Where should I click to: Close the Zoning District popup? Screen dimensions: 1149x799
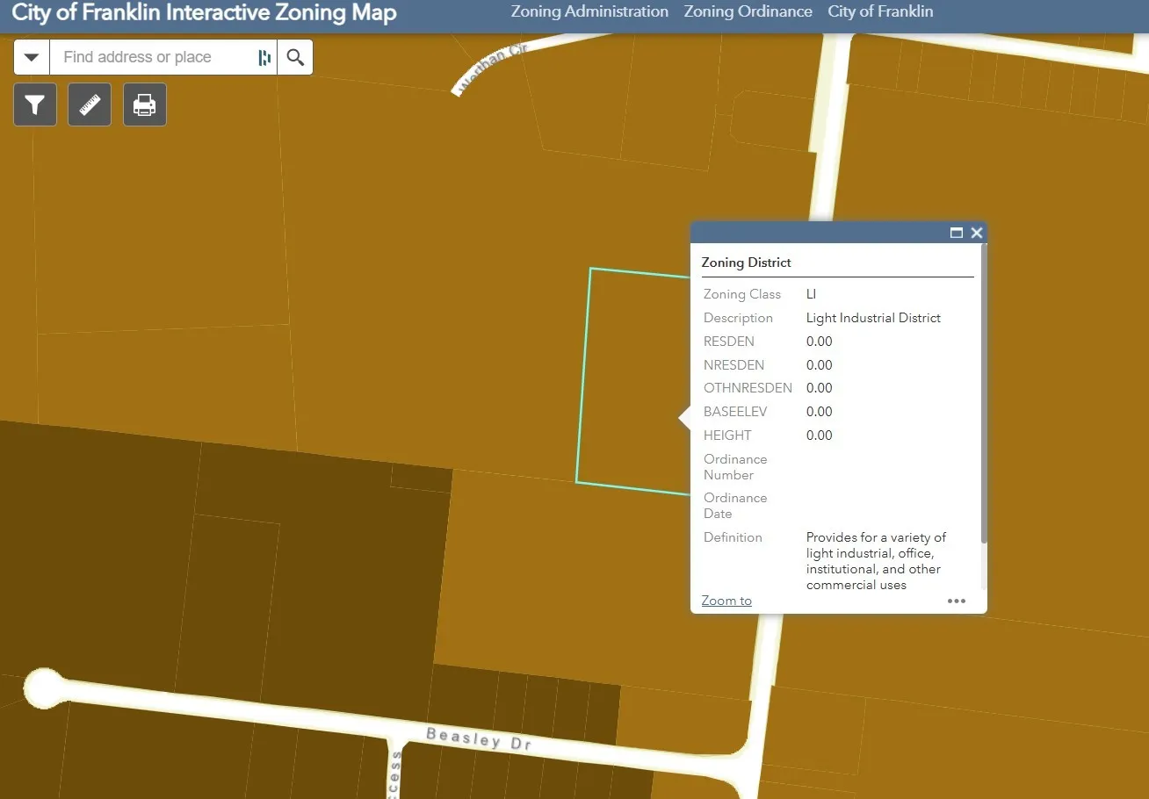976,233
